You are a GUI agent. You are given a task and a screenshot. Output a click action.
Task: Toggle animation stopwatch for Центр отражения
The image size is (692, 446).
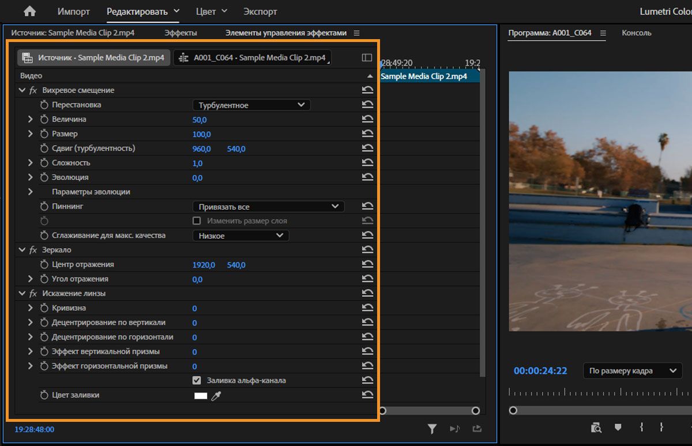[44, 264]
